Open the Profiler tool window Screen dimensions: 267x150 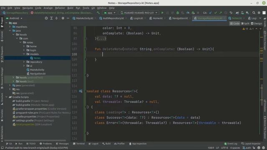pyautogui.click(x=119, y=144)
